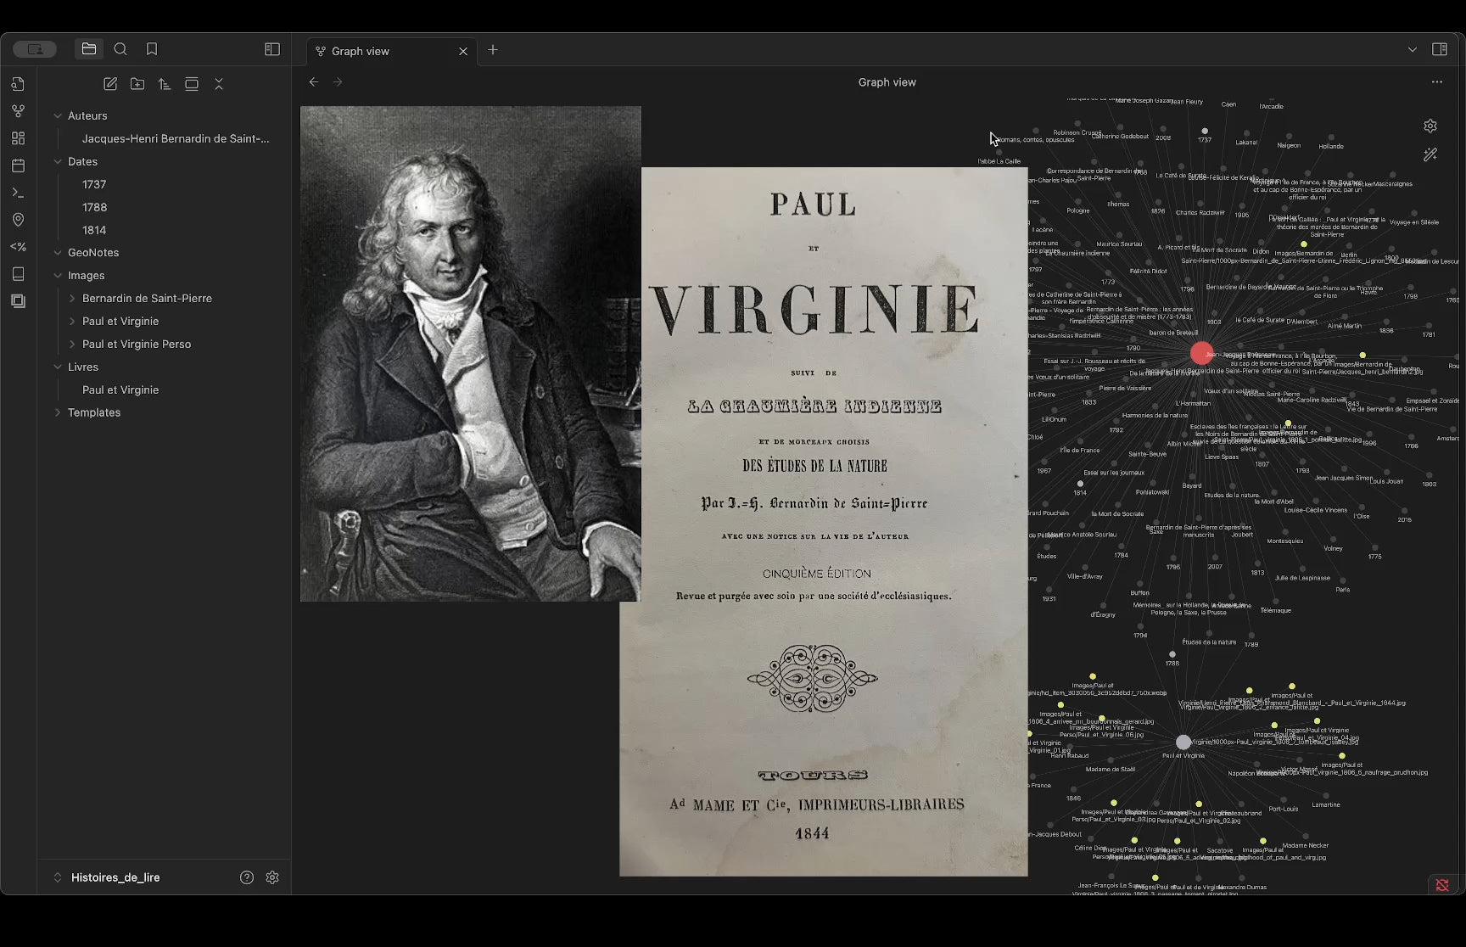
Task: Change the file sort order
Action: coord(165,84)
